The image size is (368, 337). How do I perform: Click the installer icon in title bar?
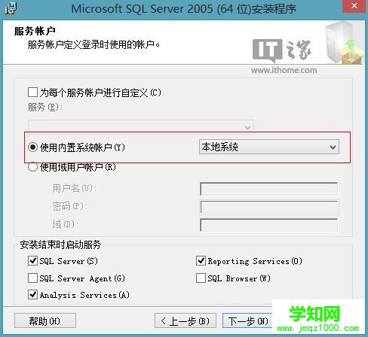[x=11, y=8]
